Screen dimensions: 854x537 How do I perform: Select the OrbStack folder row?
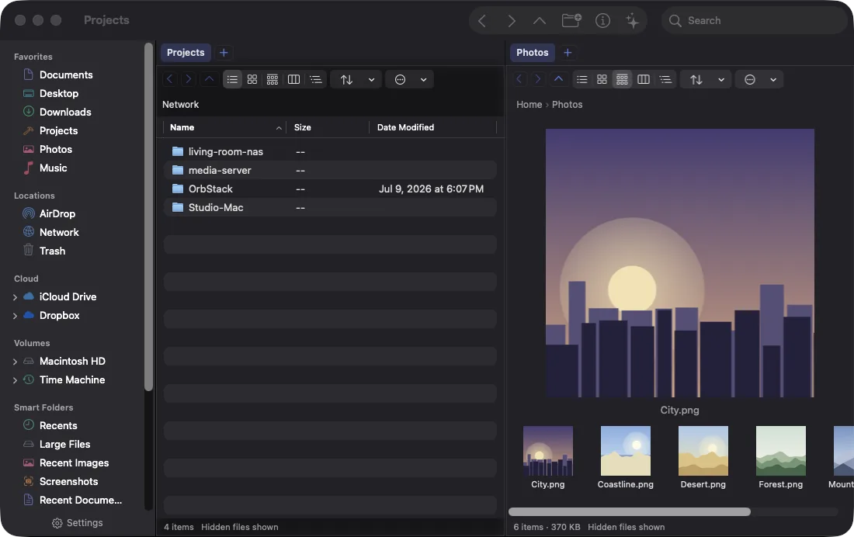[x=330, y=189]
